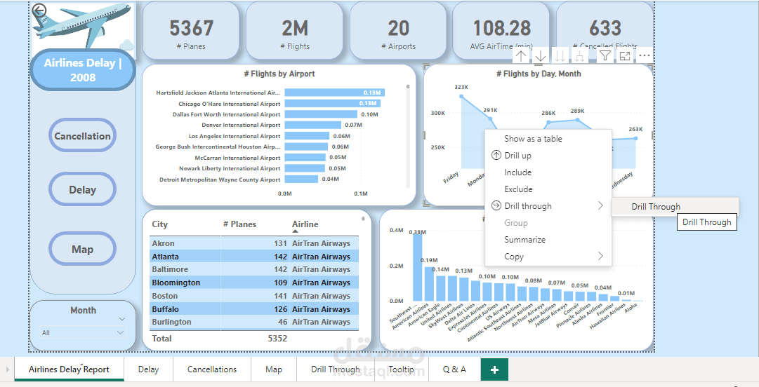
Task: Click the back arrow icon above the airplane
Action: click(x=40, y=11)
